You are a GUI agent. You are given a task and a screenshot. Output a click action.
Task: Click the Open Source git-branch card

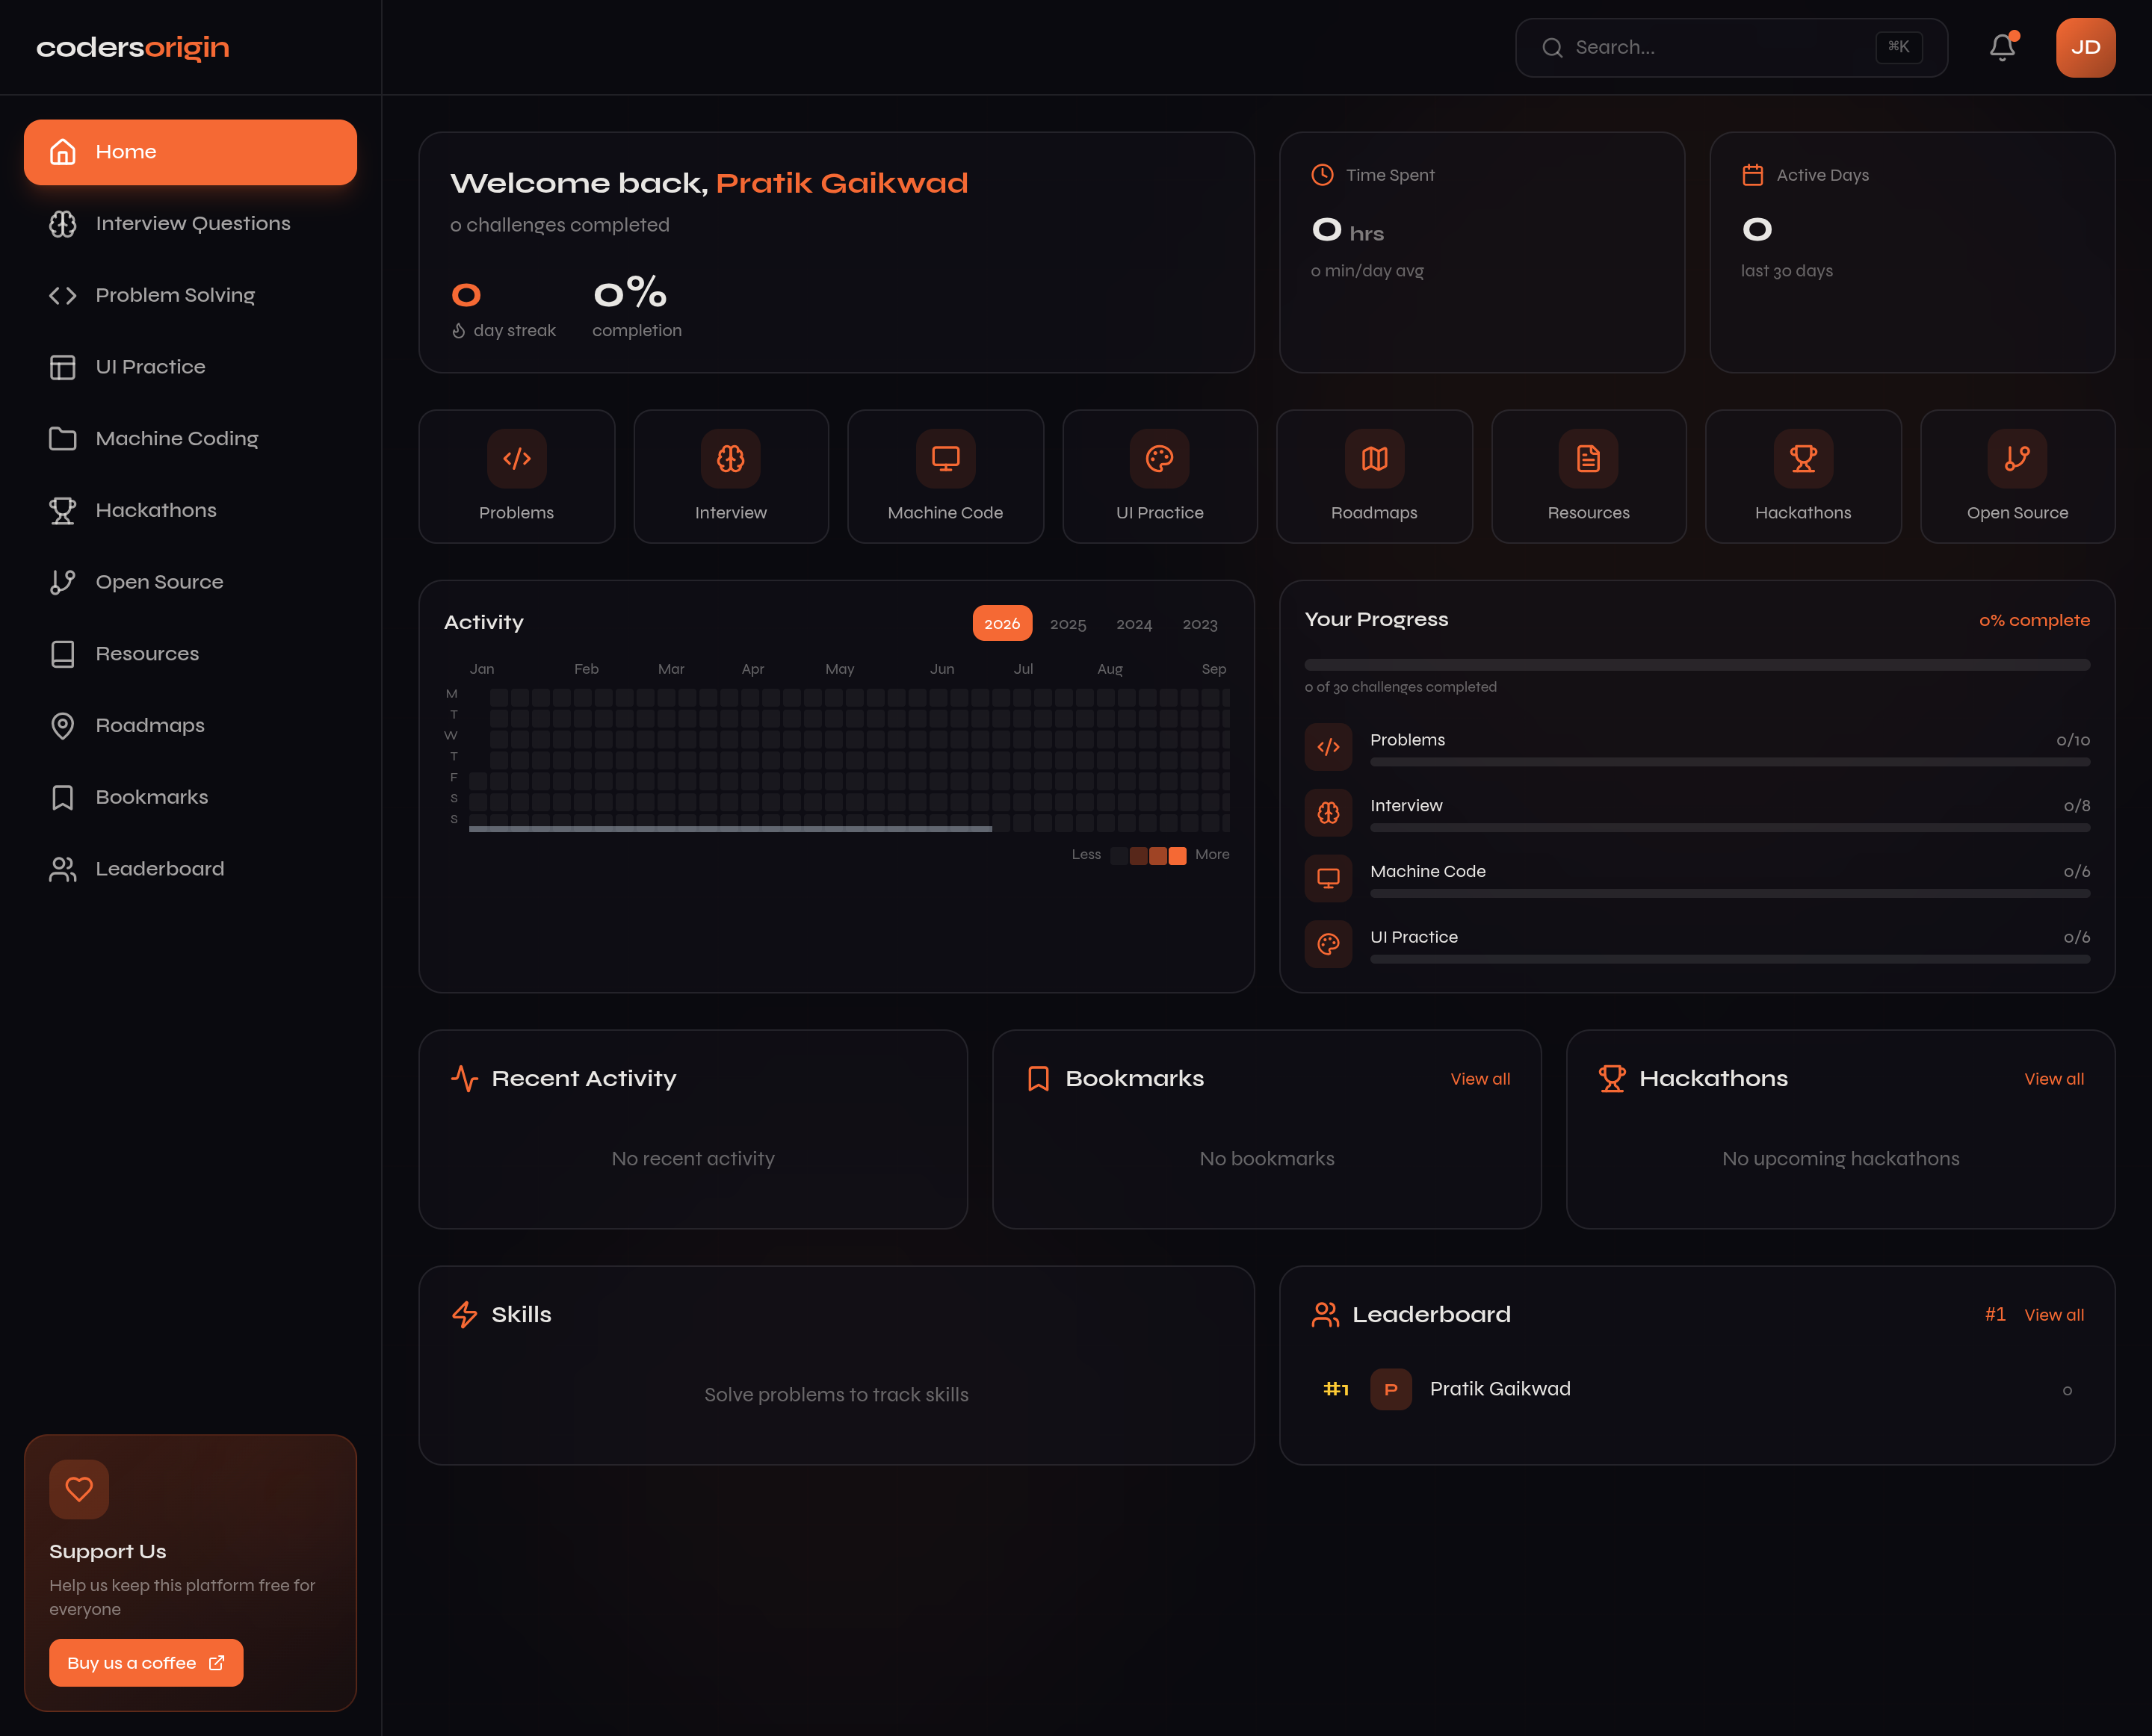[x=2017, y=476]
